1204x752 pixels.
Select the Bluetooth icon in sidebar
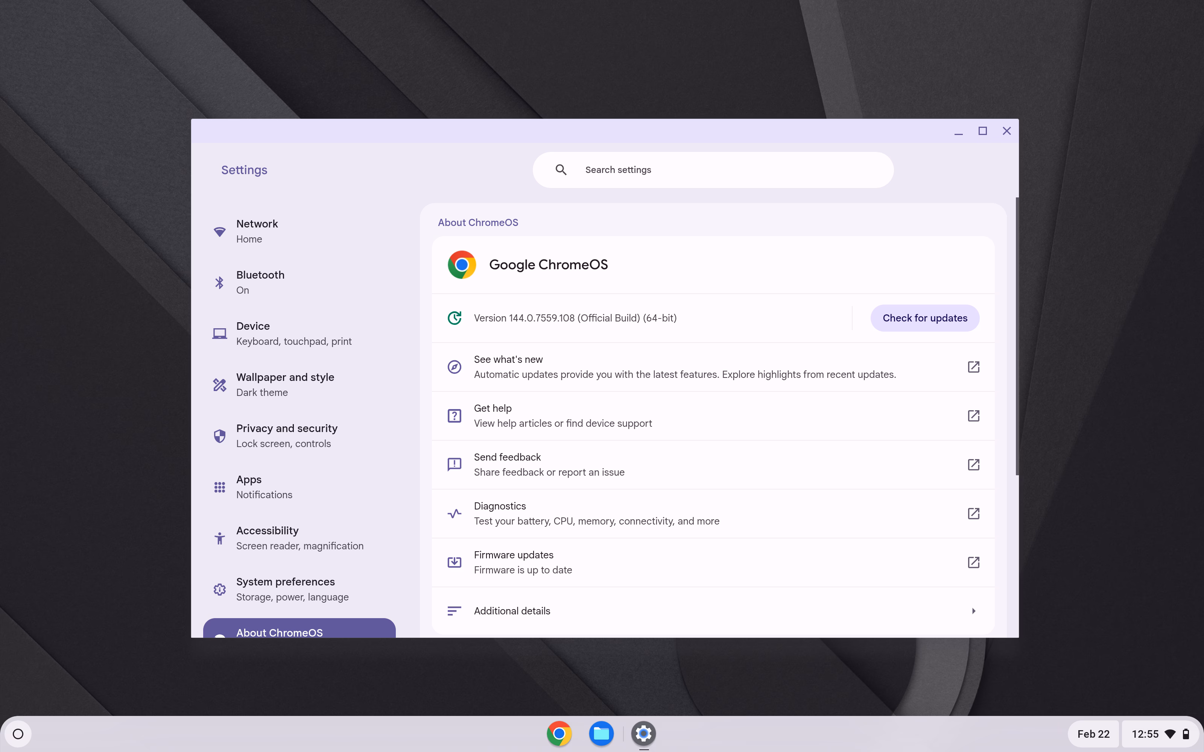pyautogui.click(x=219, y=282)
